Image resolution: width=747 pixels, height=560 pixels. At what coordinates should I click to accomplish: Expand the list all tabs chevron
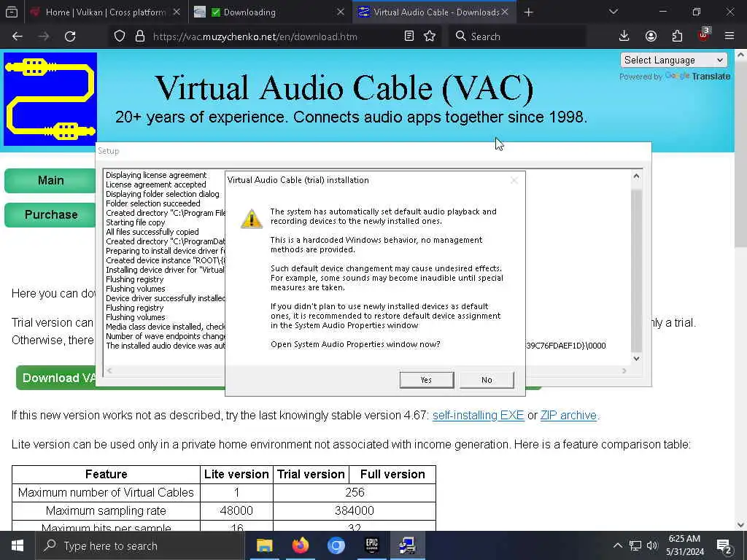[x=614, y=12]
